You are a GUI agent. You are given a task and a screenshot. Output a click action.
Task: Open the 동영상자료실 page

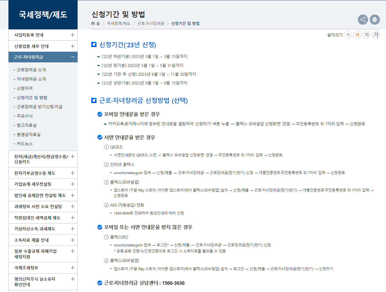(x=28, y=134)
